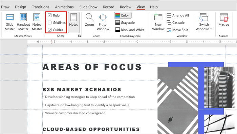Click the AREAS OF FOCUS title

pyautogui.click(x=92, y=67)
